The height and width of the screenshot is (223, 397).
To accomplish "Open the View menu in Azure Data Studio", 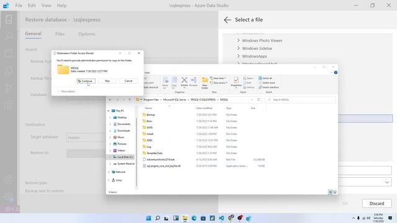I will click(46, 6).
